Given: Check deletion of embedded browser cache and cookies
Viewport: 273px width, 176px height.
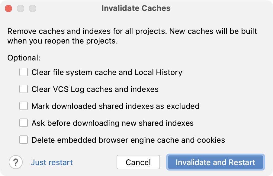Looking at the screenshot, I should tap(23, 140).
